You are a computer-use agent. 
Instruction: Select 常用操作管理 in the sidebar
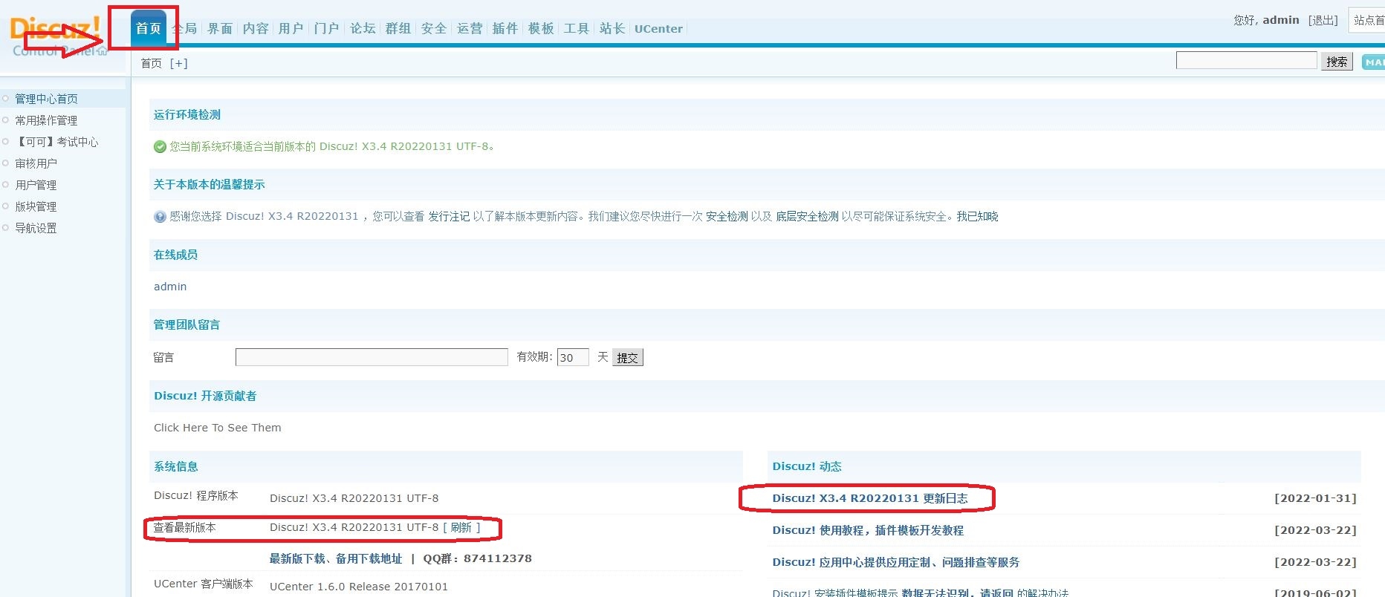coord(46,120)
